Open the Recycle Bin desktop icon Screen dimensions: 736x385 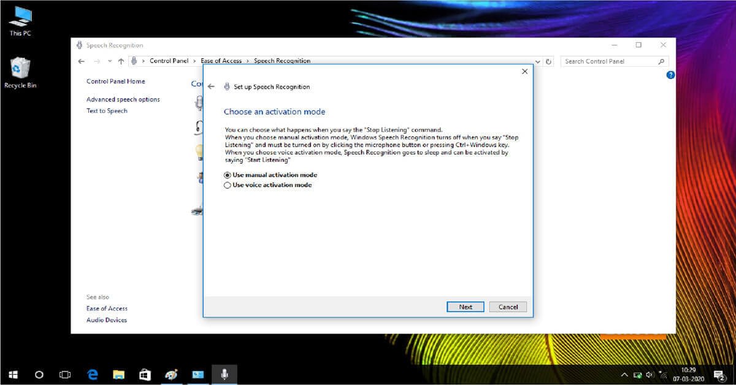(20, 73)
